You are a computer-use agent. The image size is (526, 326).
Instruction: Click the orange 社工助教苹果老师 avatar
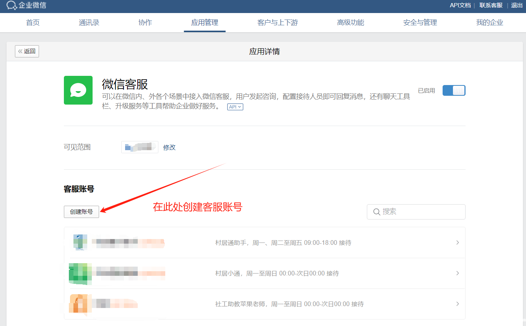click(x=80, y=304)
